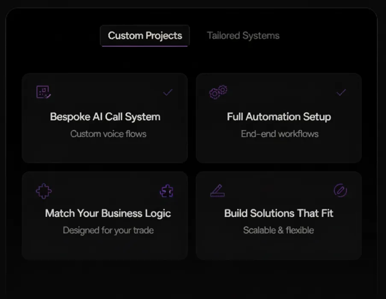Select the Match Your Business Logic title

click(108, 213)
